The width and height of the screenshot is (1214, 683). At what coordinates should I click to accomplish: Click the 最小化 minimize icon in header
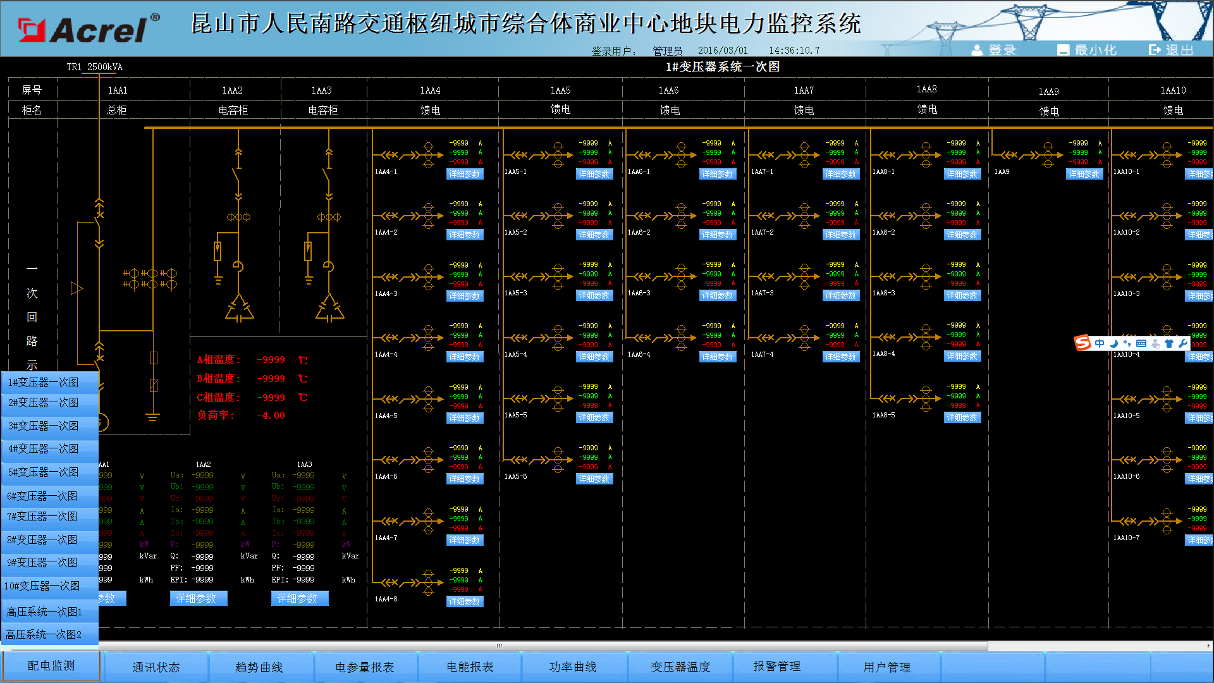point(1063,50)
